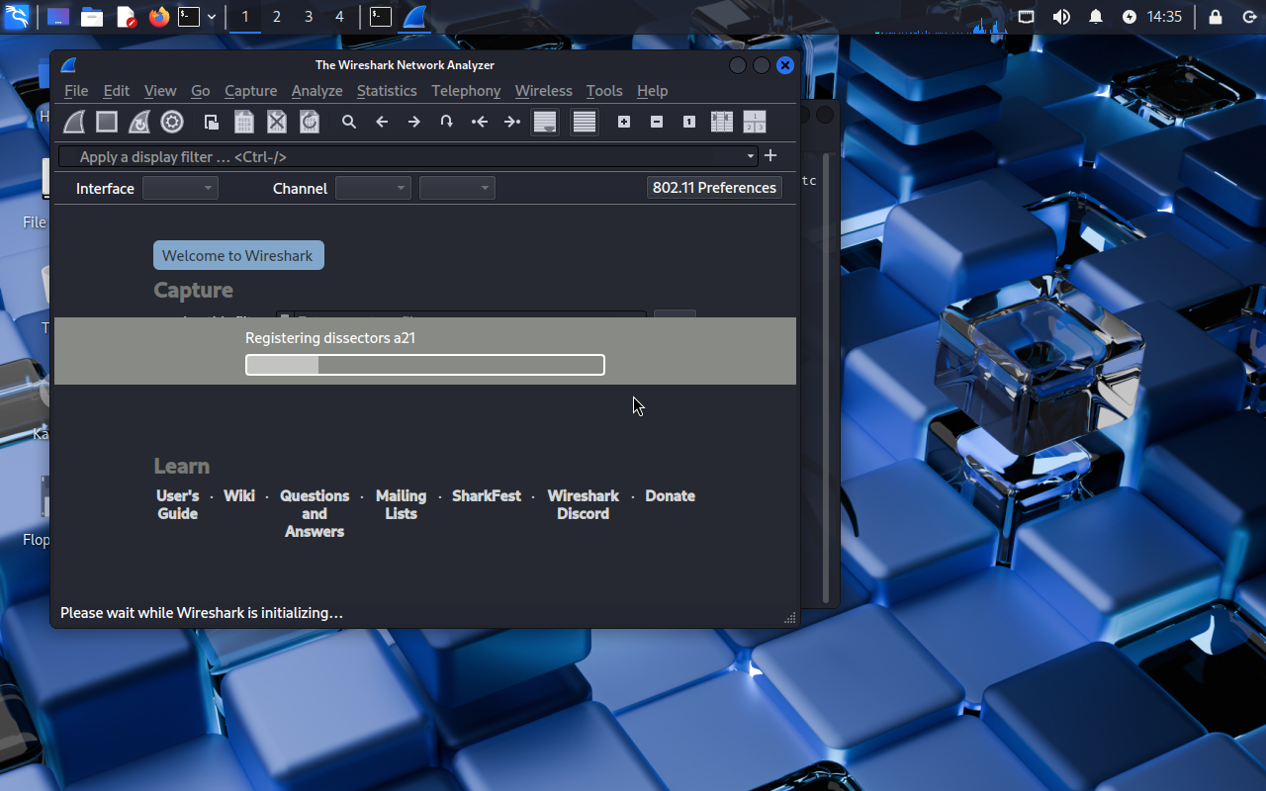Click the 802.11 Preferences button

point(714,188)
